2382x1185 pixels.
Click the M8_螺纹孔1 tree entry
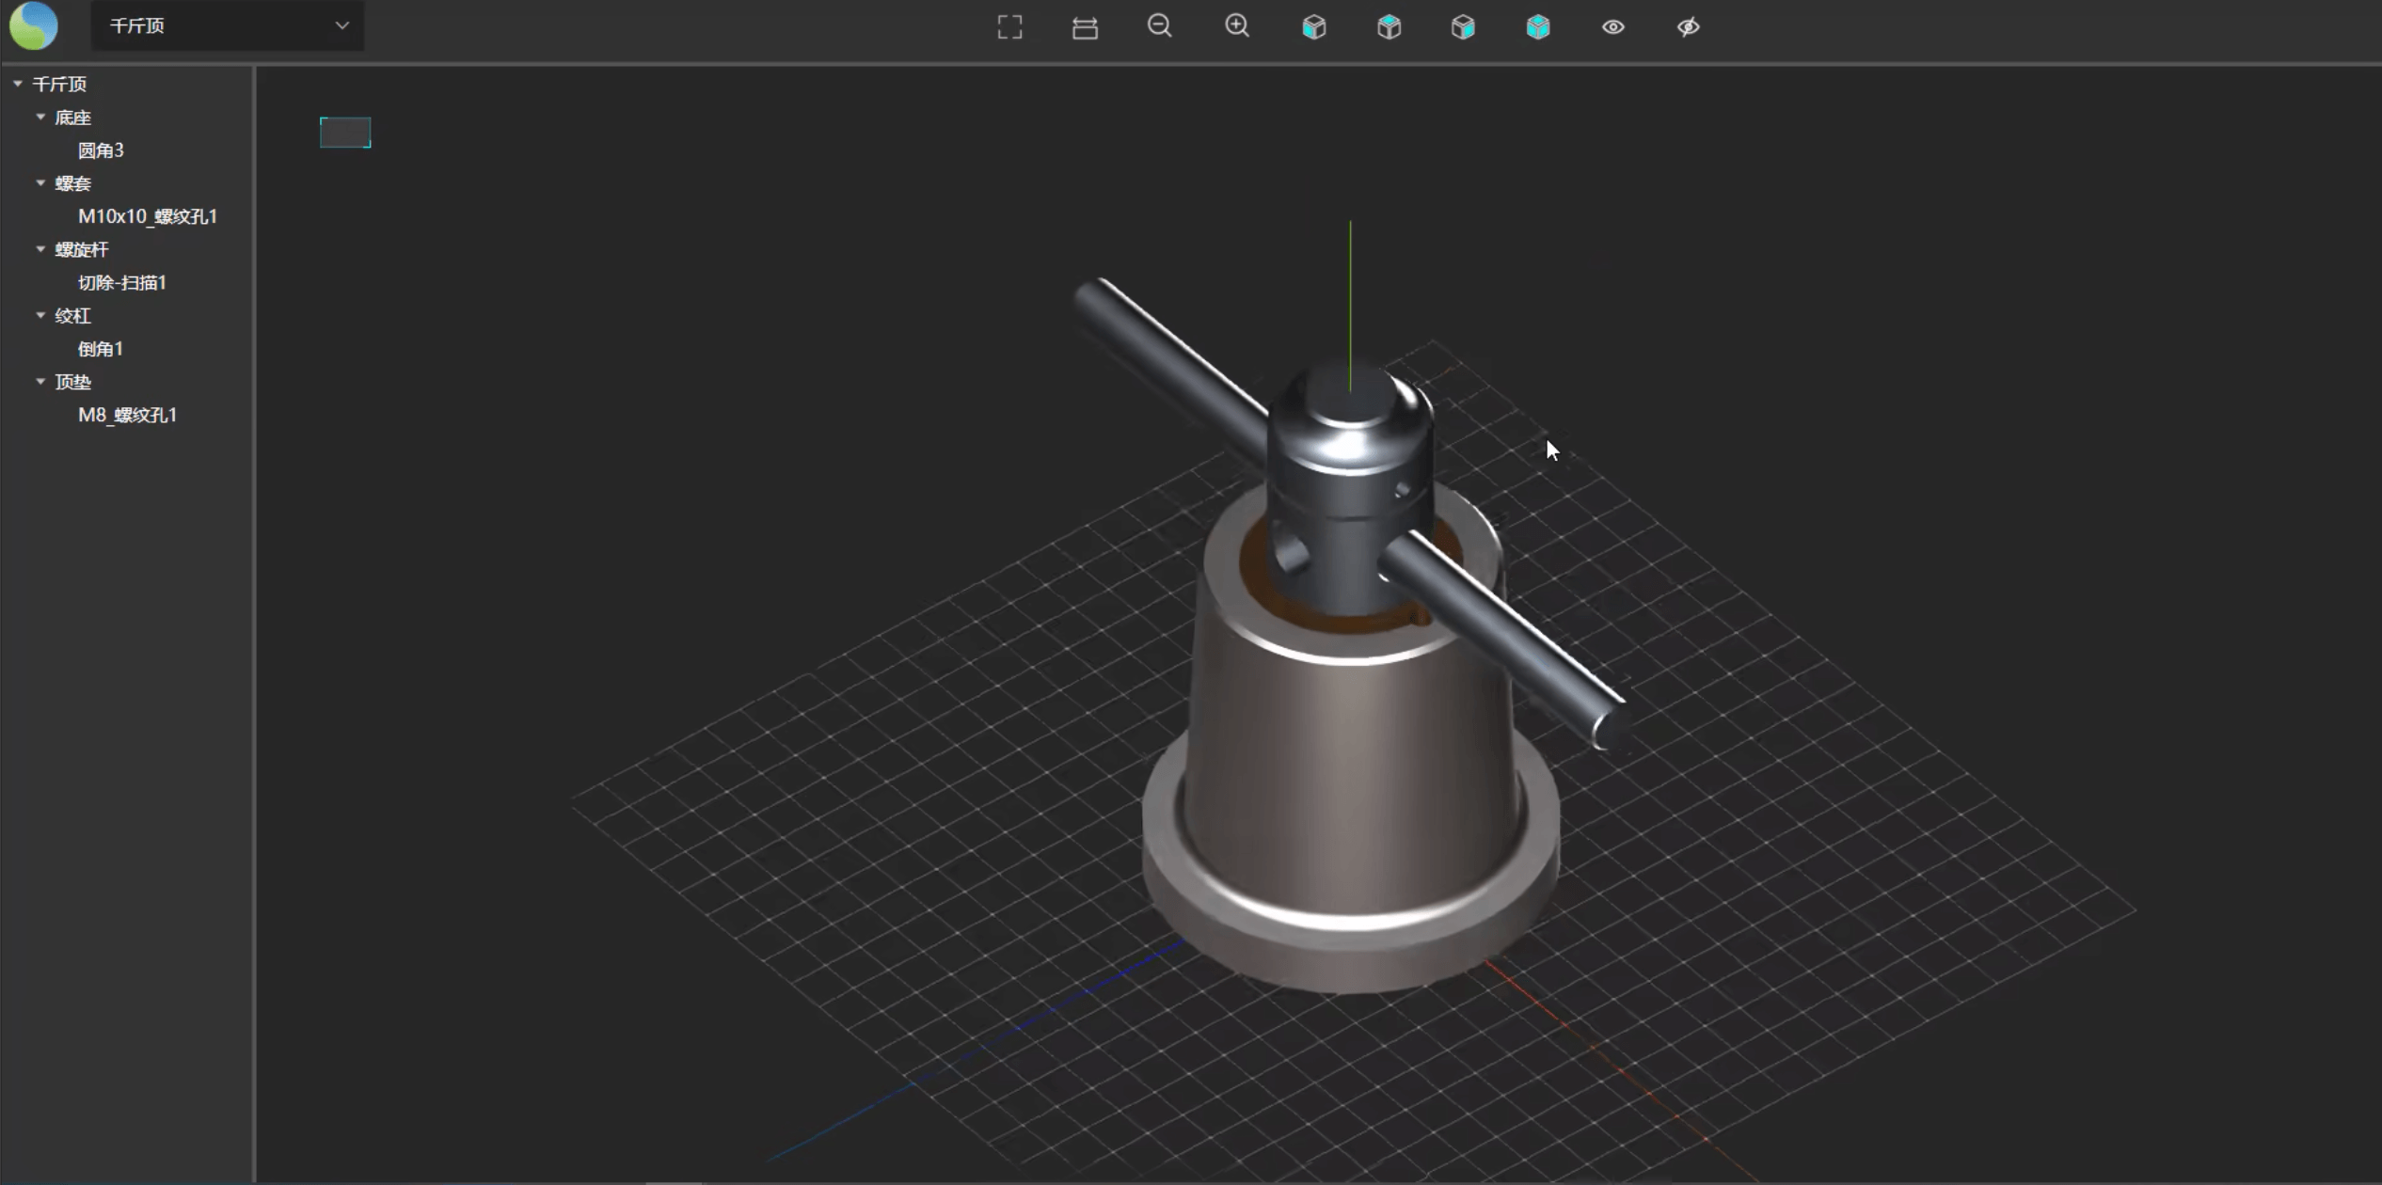coord(128,415)
